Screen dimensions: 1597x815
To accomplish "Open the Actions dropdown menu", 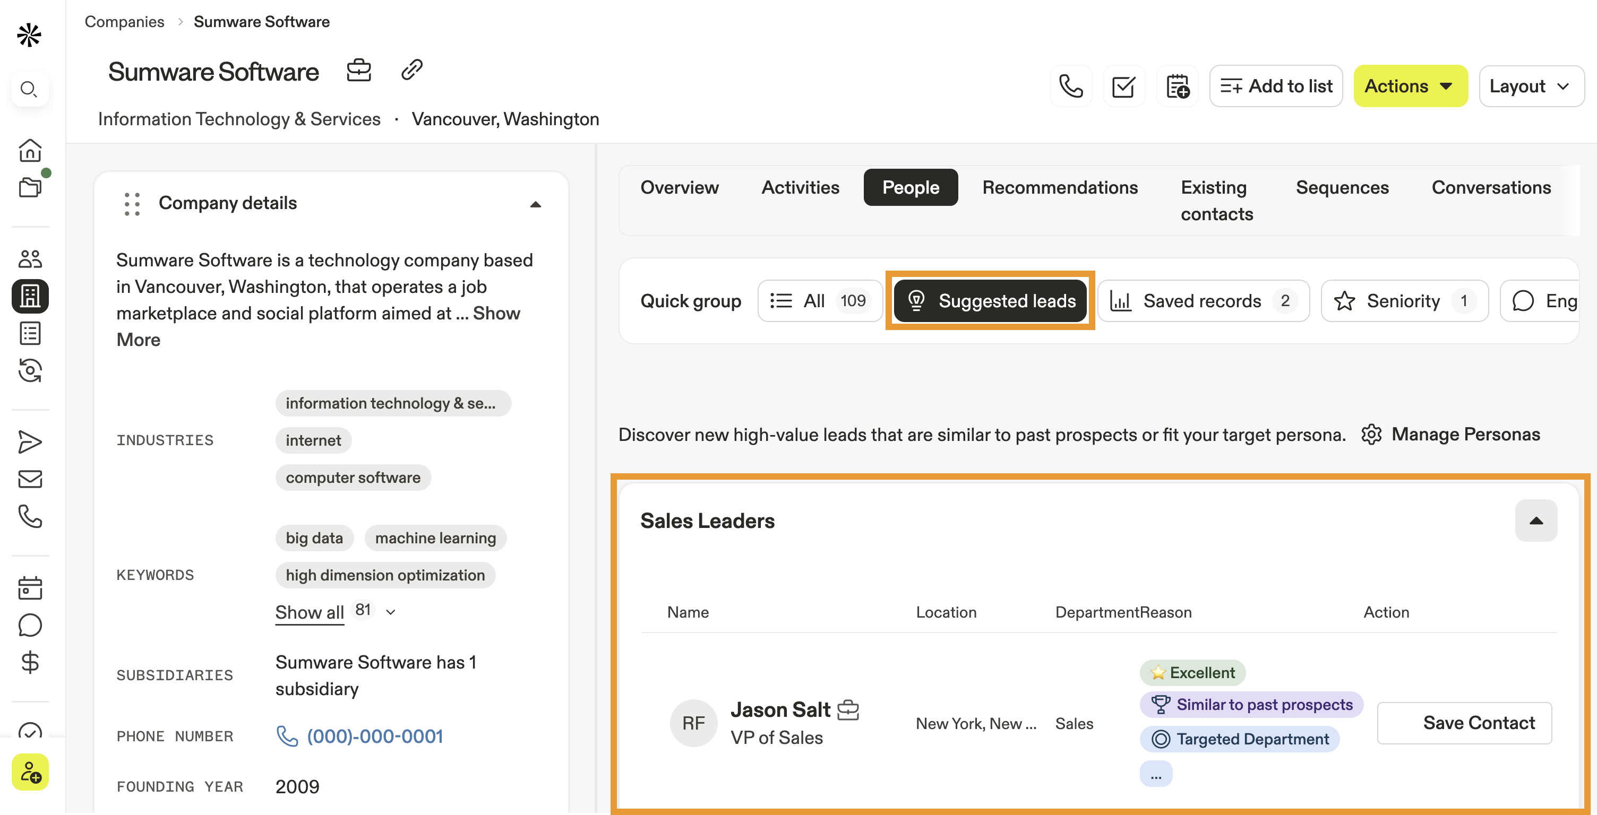I will point(1410,86).
